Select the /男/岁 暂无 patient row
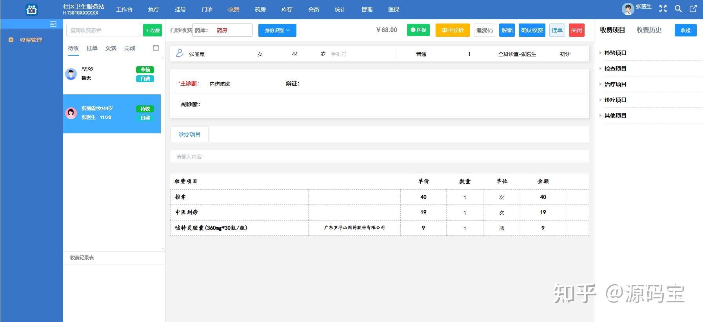Viewport: 703px width, 322px height. click(112, 74)
